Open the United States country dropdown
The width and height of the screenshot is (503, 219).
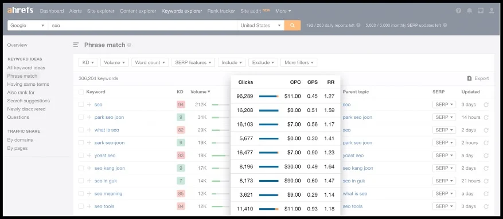[260, 25]
